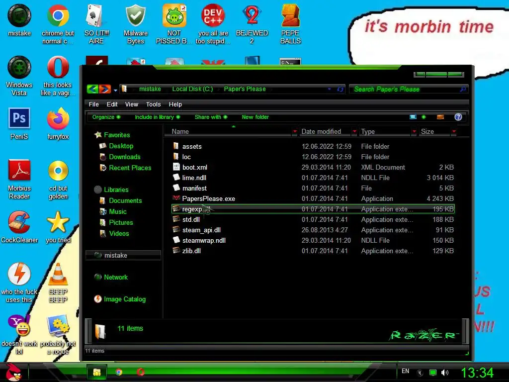Image resolution: width=509 pixels, height=382 pixels.
Task: Open the Photoshop 'PeniS' desktop icon
Action: coord(19,123)
